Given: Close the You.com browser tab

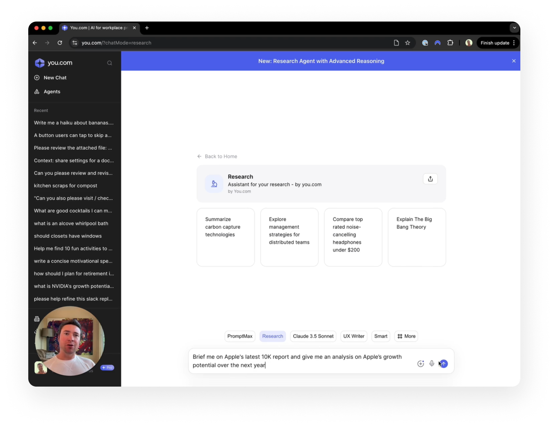Looking at the screenshot, I should pyautogui.click(x=134, y=28).
